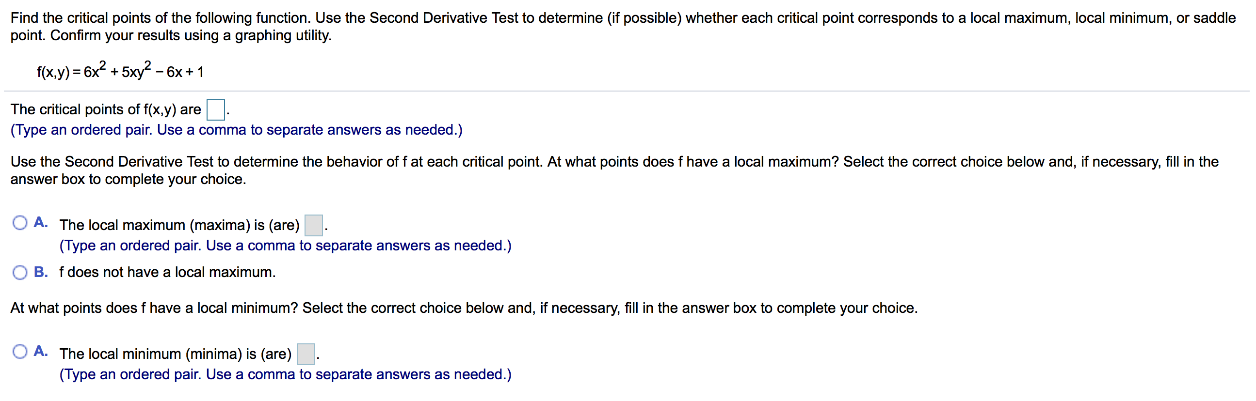Select option B, f does not have local maximum
This screenshot has height=401, width=1256.
point(20,272)
